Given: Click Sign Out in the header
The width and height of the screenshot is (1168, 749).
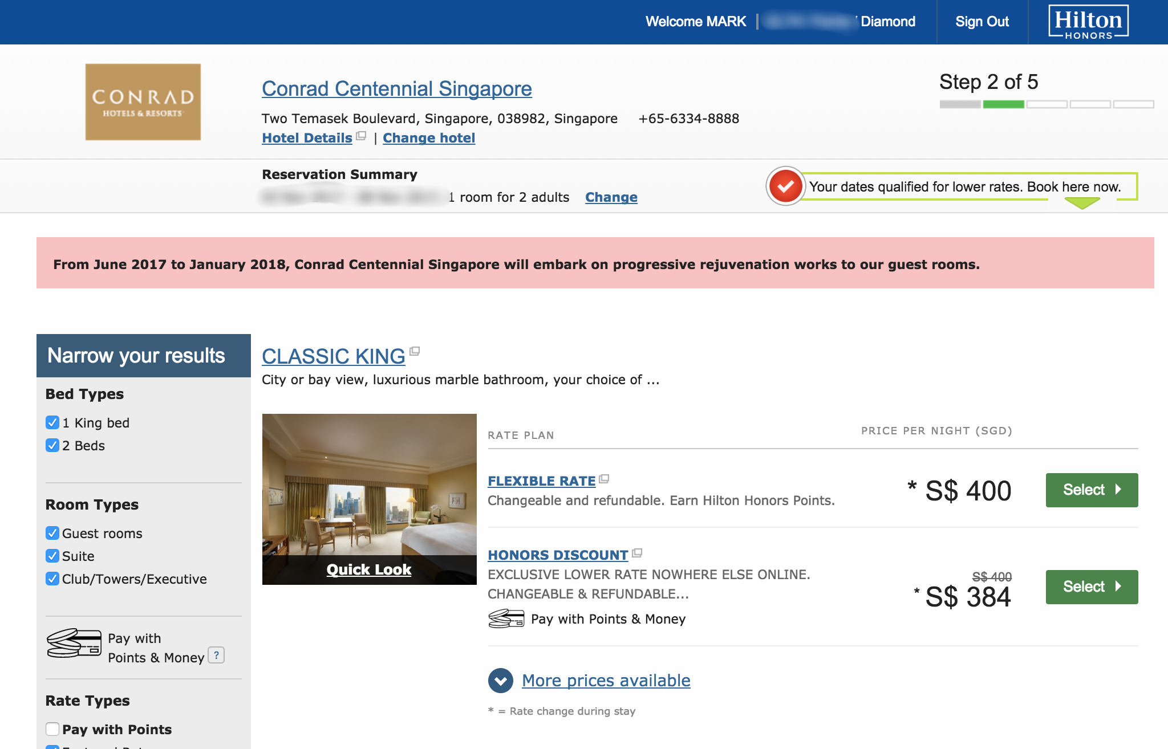Looking at the screenshot, I should 982,22.
